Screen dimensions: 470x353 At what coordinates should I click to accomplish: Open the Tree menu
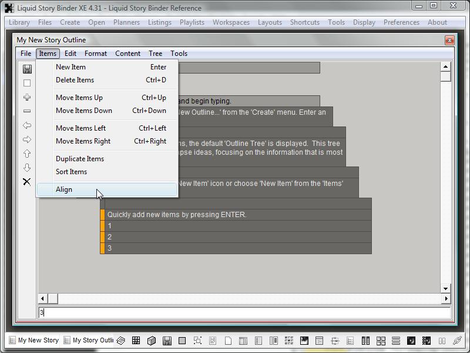(x=155, y=54)
